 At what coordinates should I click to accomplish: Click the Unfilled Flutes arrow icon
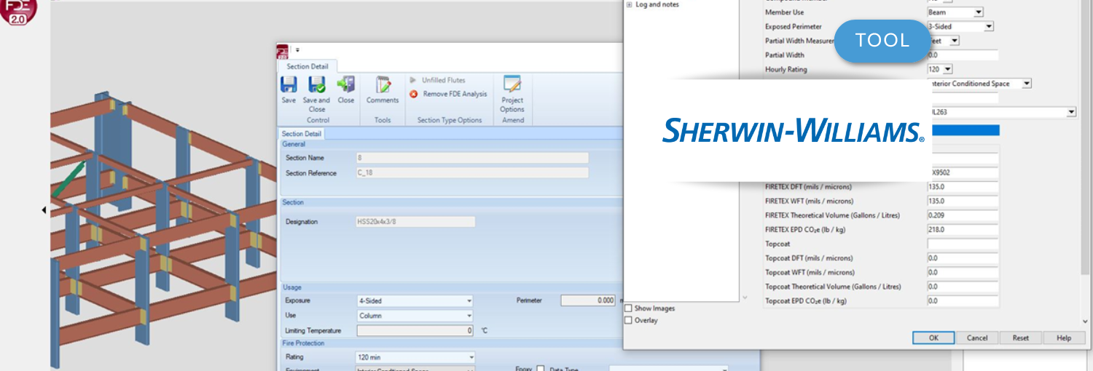pyautogui.click(x=413, y=80)
